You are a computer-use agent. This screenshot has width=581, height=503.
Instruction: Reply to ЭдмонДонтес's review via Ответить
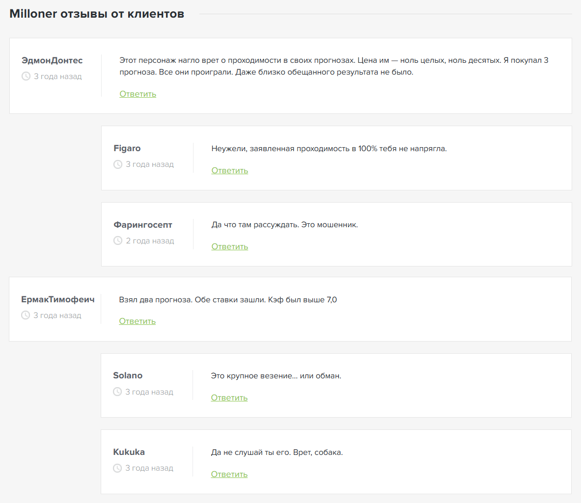[138, 94]
